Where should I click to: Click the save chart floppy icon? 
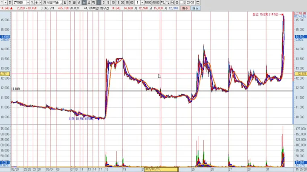pos(172,3)
